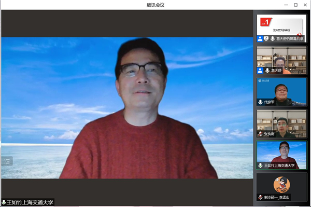
Task: Click 王如竹上海交通大学 name label on main video
Action: 30,202
